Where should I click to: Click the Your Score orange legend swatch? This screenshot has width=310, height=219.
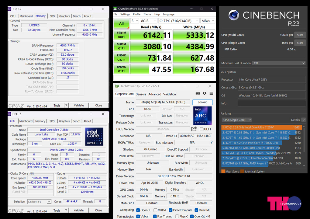(x=223, y=171)
